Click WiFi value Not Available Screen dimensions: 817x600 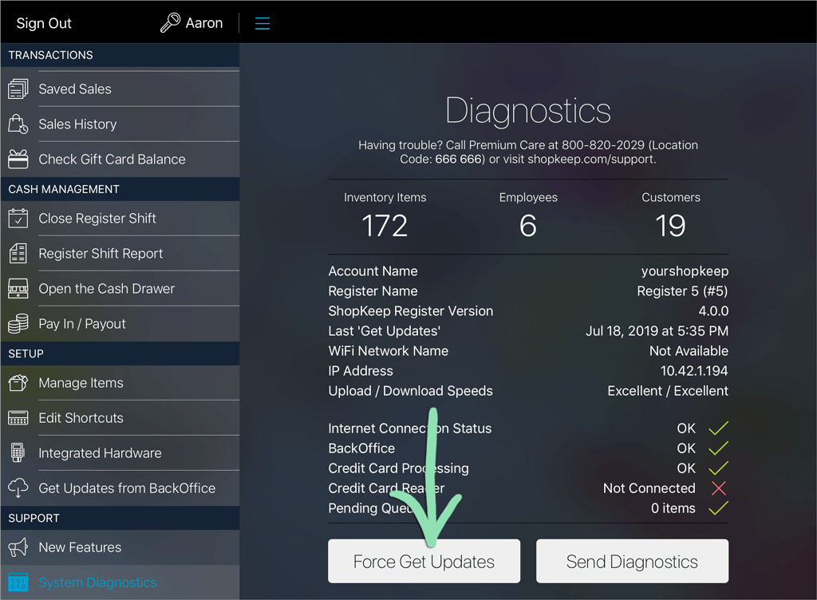tap(689, 350)
